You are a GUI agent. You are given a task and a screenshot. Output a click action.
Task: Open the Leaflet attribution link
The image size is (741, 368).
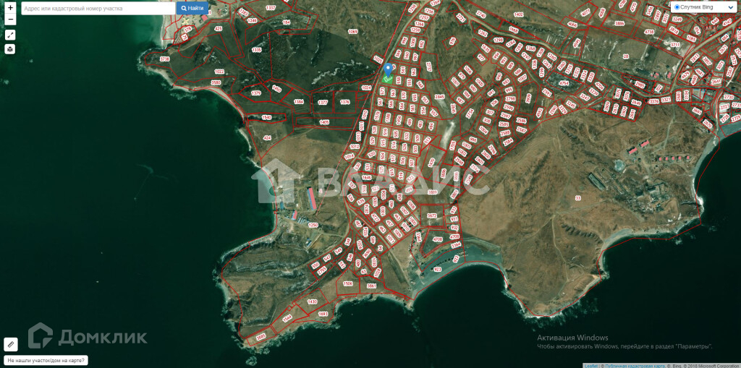pos(590,366)
